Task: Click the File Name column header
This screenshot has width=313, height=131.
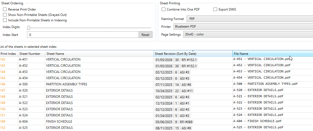Action: (x=241, y=54)
